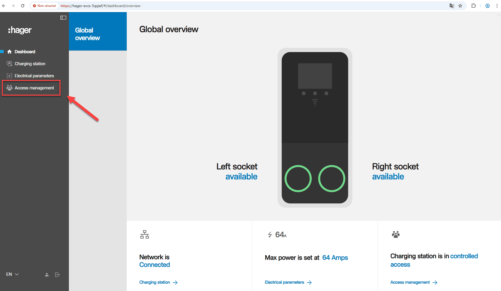Viewport: 501px width, 291px height.
Task: Click the network topology icon
Action: [x=144, y=234]
